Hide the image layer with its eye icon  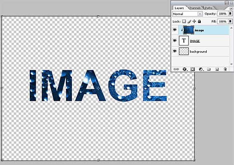[174, 30]
